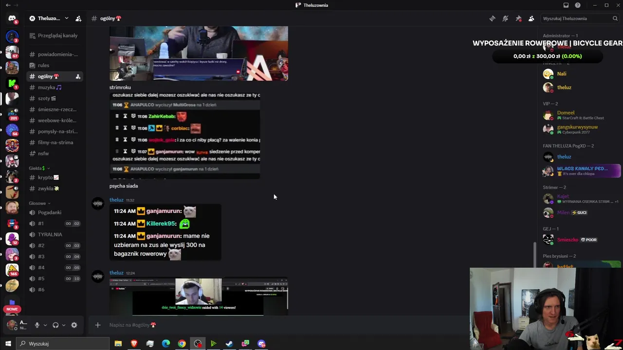The width and height of the screenshot is (623, 350).
Task: Collapse the Głosowe category
Action: [x=40, y=203]
